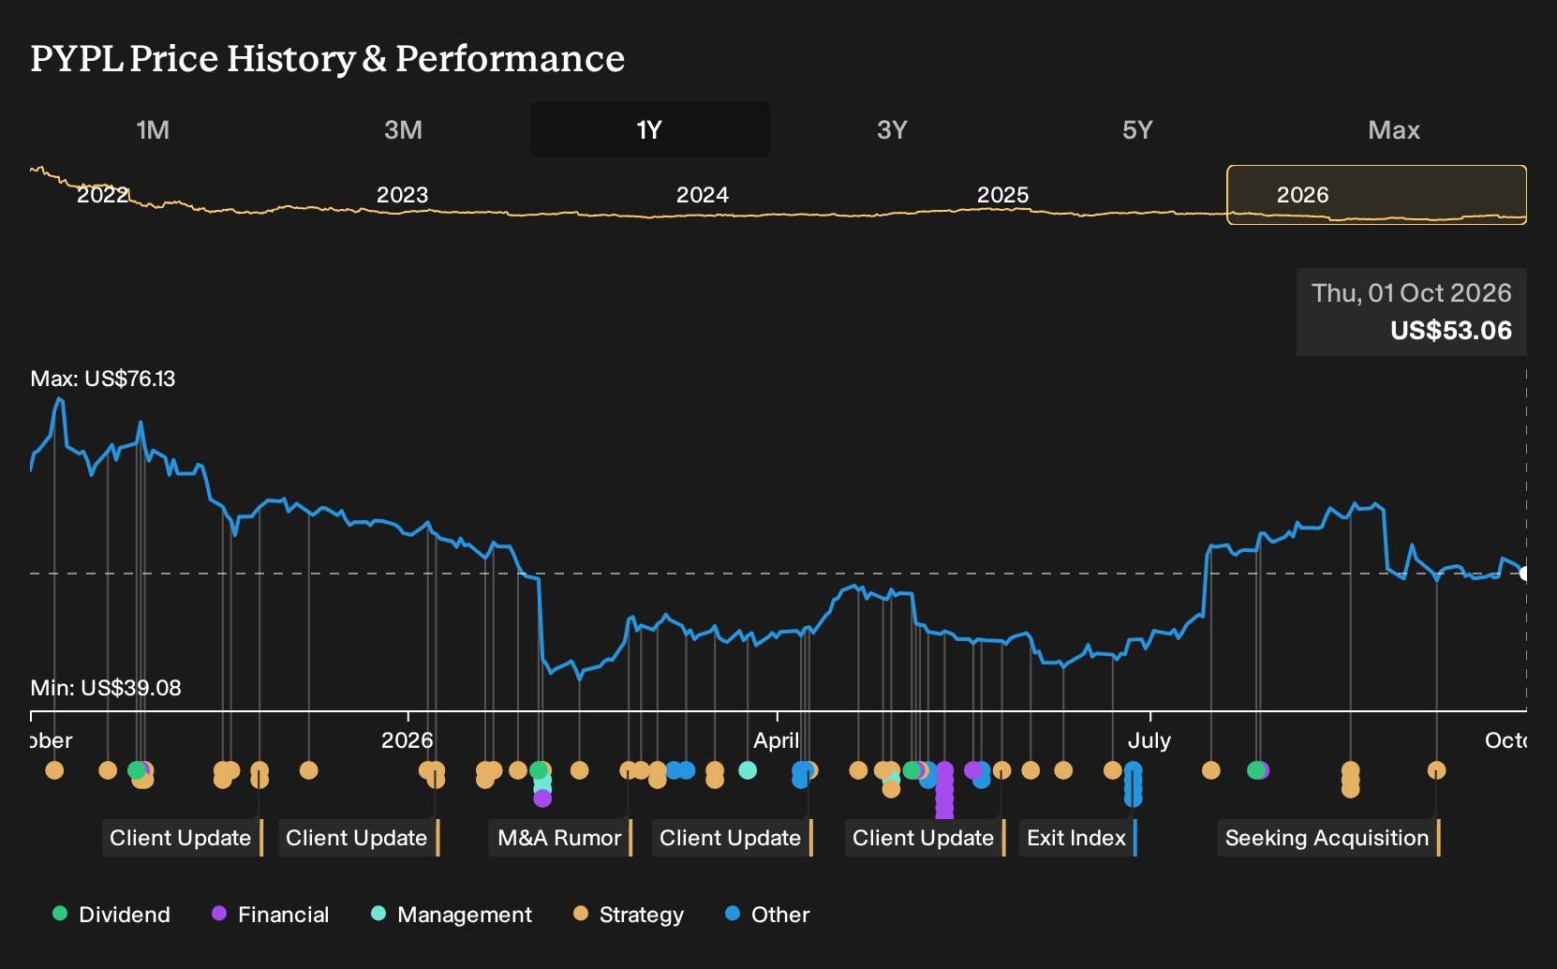Select teal Management marker near April
This screenshot has height=969, width=1557.
pos(748,770)
